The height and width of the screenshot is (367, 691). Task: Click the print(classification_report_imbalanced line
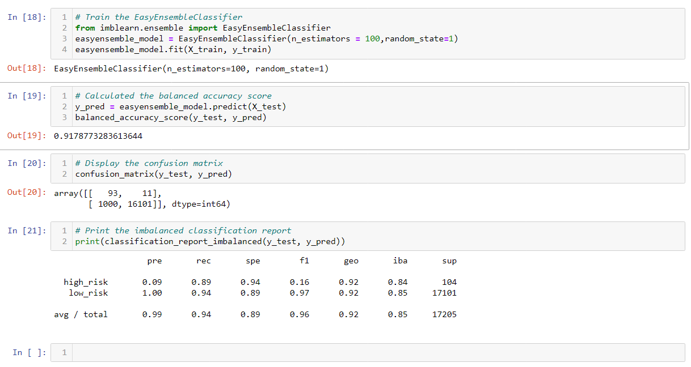pos(210,241)
